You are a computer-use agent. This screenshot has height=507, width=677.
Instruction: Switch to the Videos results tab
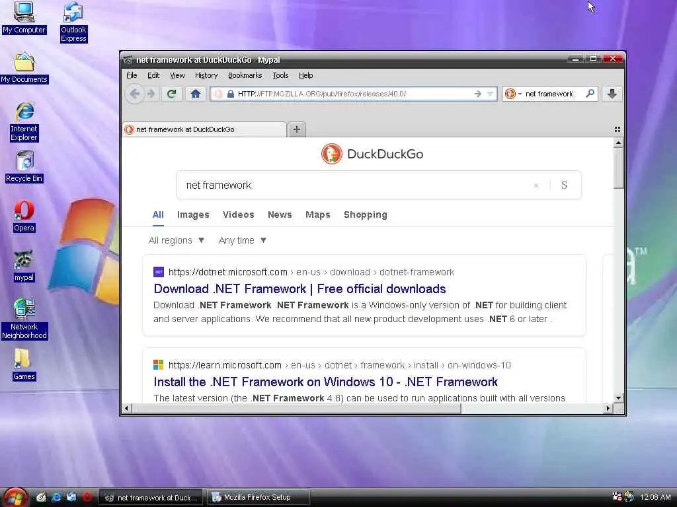238,215
